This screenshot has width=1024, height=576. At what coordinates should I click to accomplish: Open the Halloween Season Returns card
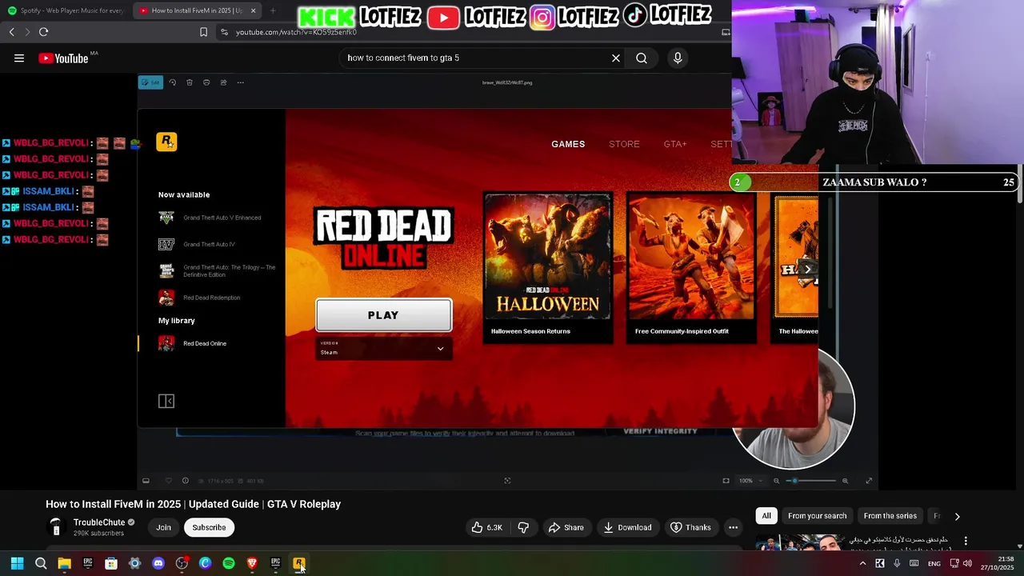tap(548, 268)
